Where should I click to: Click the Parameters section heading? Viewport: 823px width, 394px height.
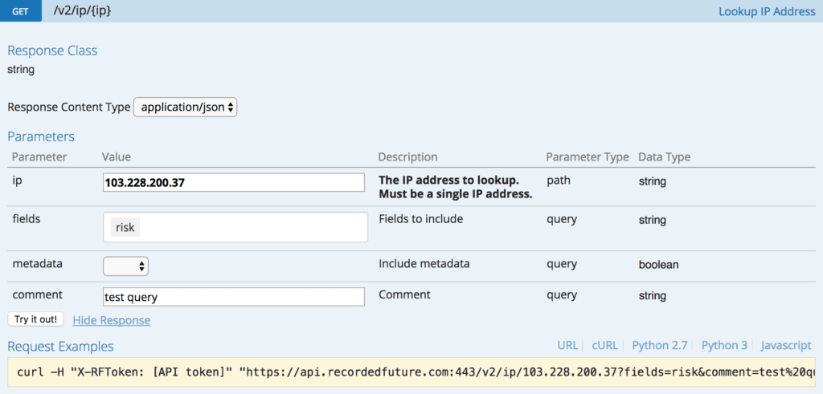coord(41,136)
